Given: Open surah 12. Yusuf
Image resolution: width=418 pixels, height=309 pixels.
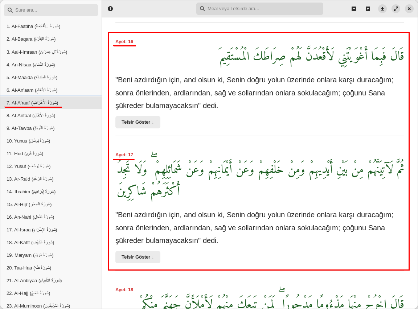Looking at the screenshot, I should pos(28,166).
